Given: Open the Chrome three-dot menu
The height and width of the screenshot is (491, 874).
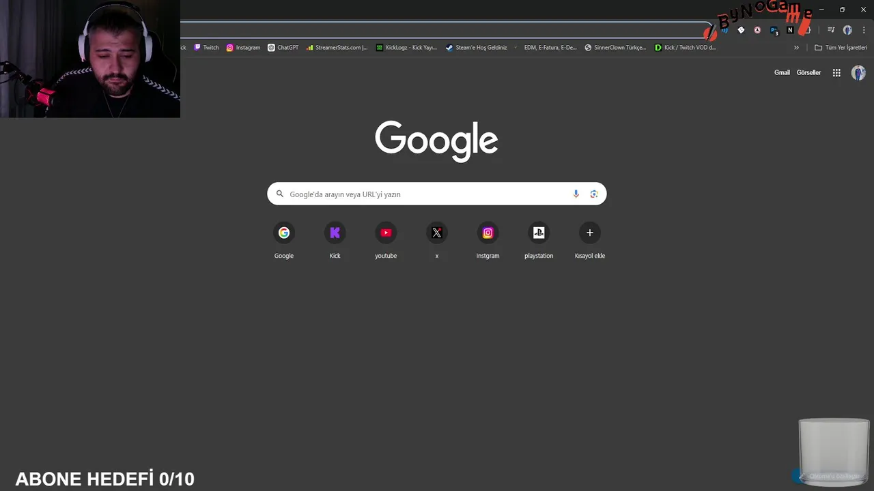Looking at the screenshot, I should pos(864,30).
